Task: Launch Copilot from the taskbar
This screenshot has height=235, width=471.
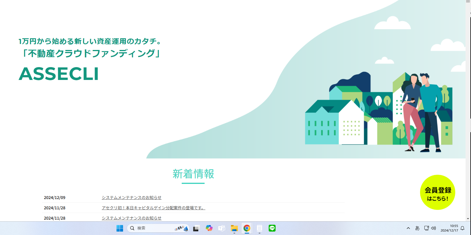Action: click(209, 228)
